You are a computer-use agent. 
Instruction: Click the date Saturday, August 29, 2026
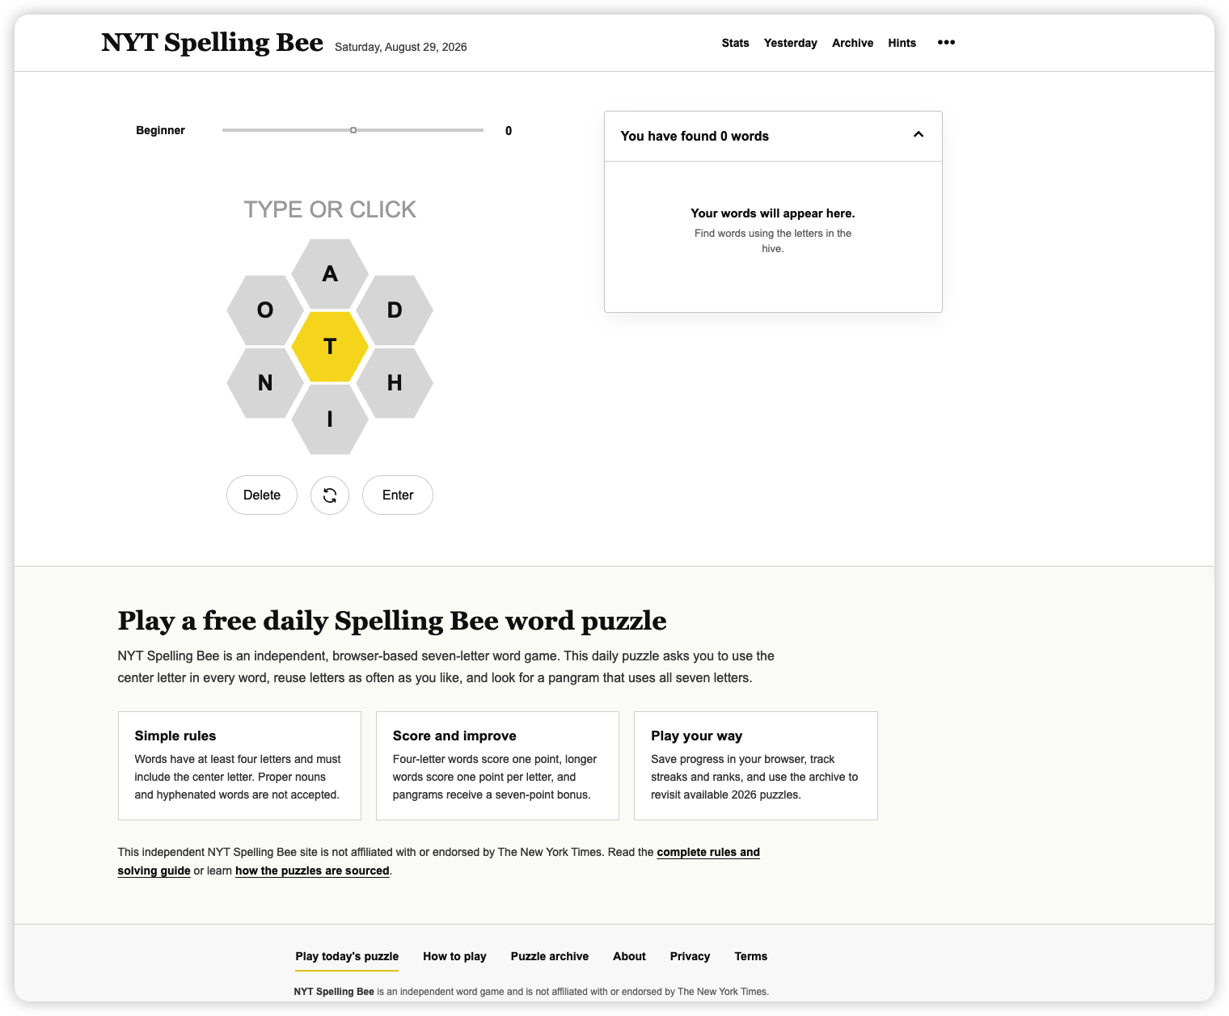pyautogui.click(x=401, y=47)
